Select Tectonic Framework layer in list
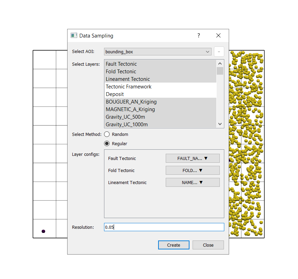This screenshot has width=298, height=279. click(x=129, y=87)
